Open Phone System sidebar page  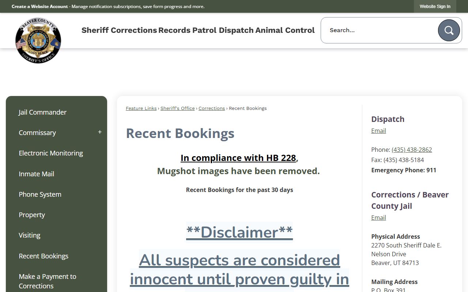[x=40, y=194]
